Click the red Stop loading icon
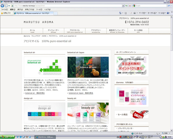Screen dimensions: 173x139 point(130,6)
